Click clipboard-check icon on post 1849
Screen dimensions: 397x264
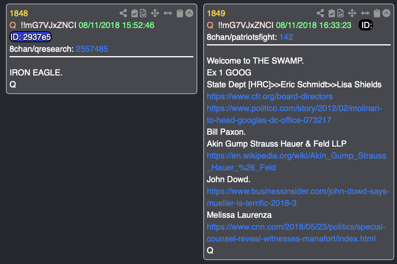click(x=332, y=13)
